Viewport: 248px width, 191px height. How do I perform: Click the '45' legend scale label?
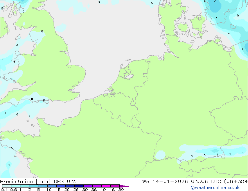(112, 189)
